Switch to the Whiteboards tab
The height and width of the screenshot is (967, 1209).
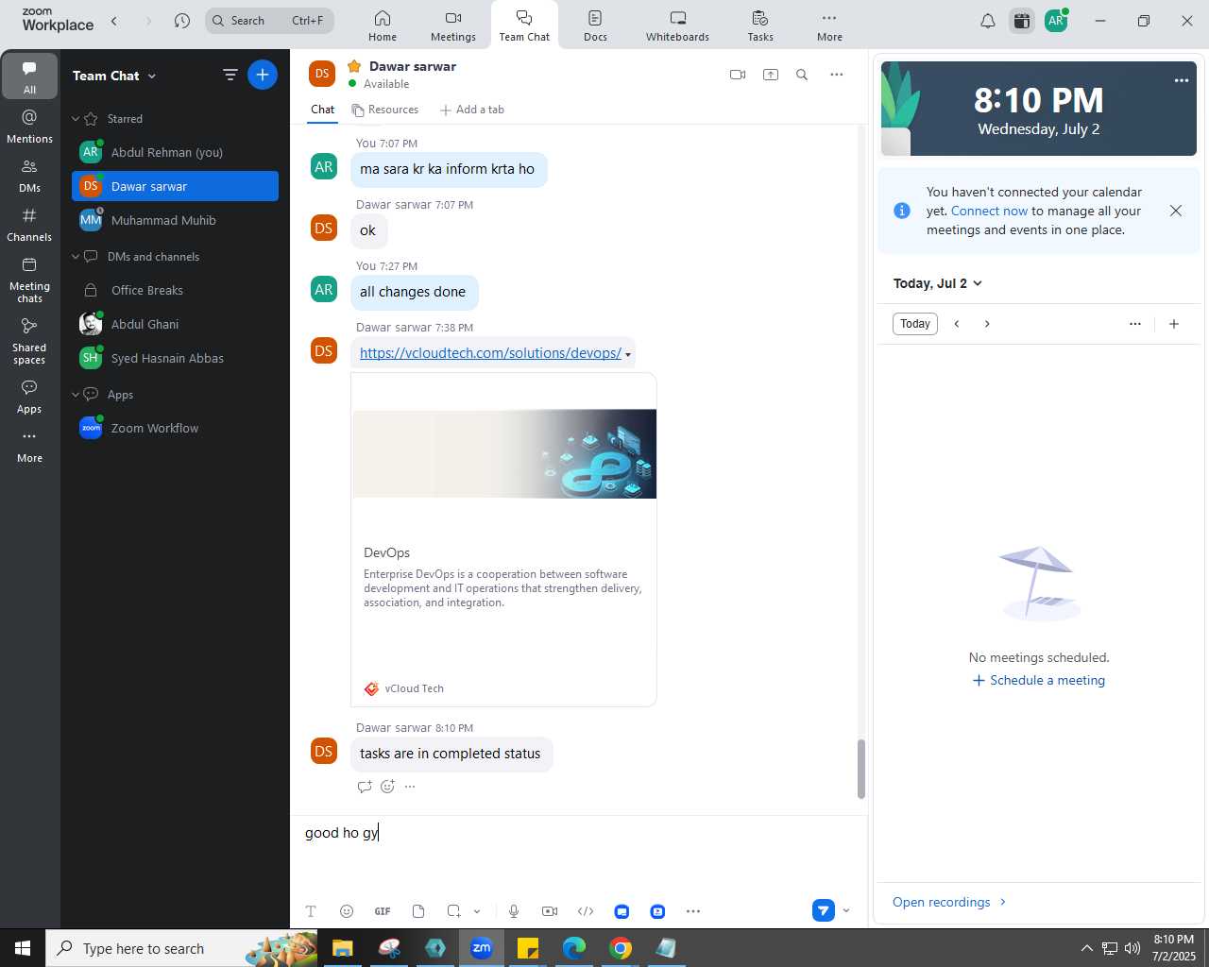[x=677, y=25]
